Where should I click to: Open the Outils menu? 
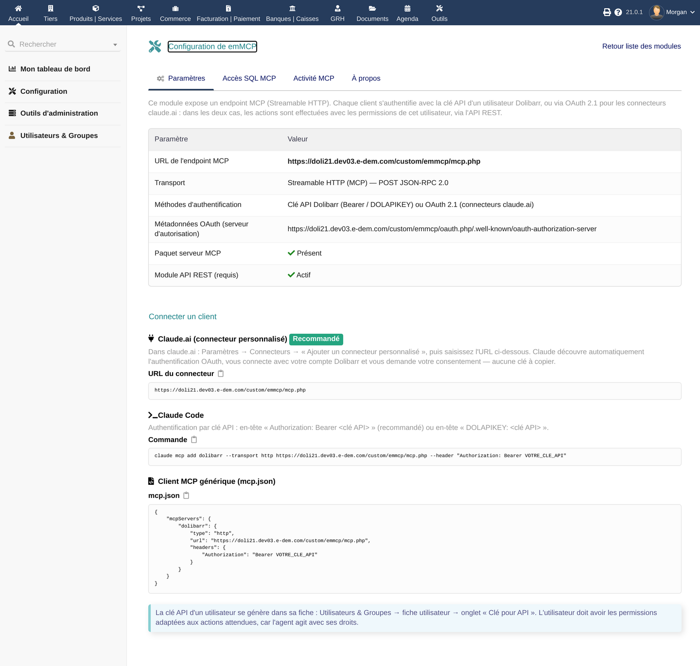pyautogui.click(x=439, y=13)
